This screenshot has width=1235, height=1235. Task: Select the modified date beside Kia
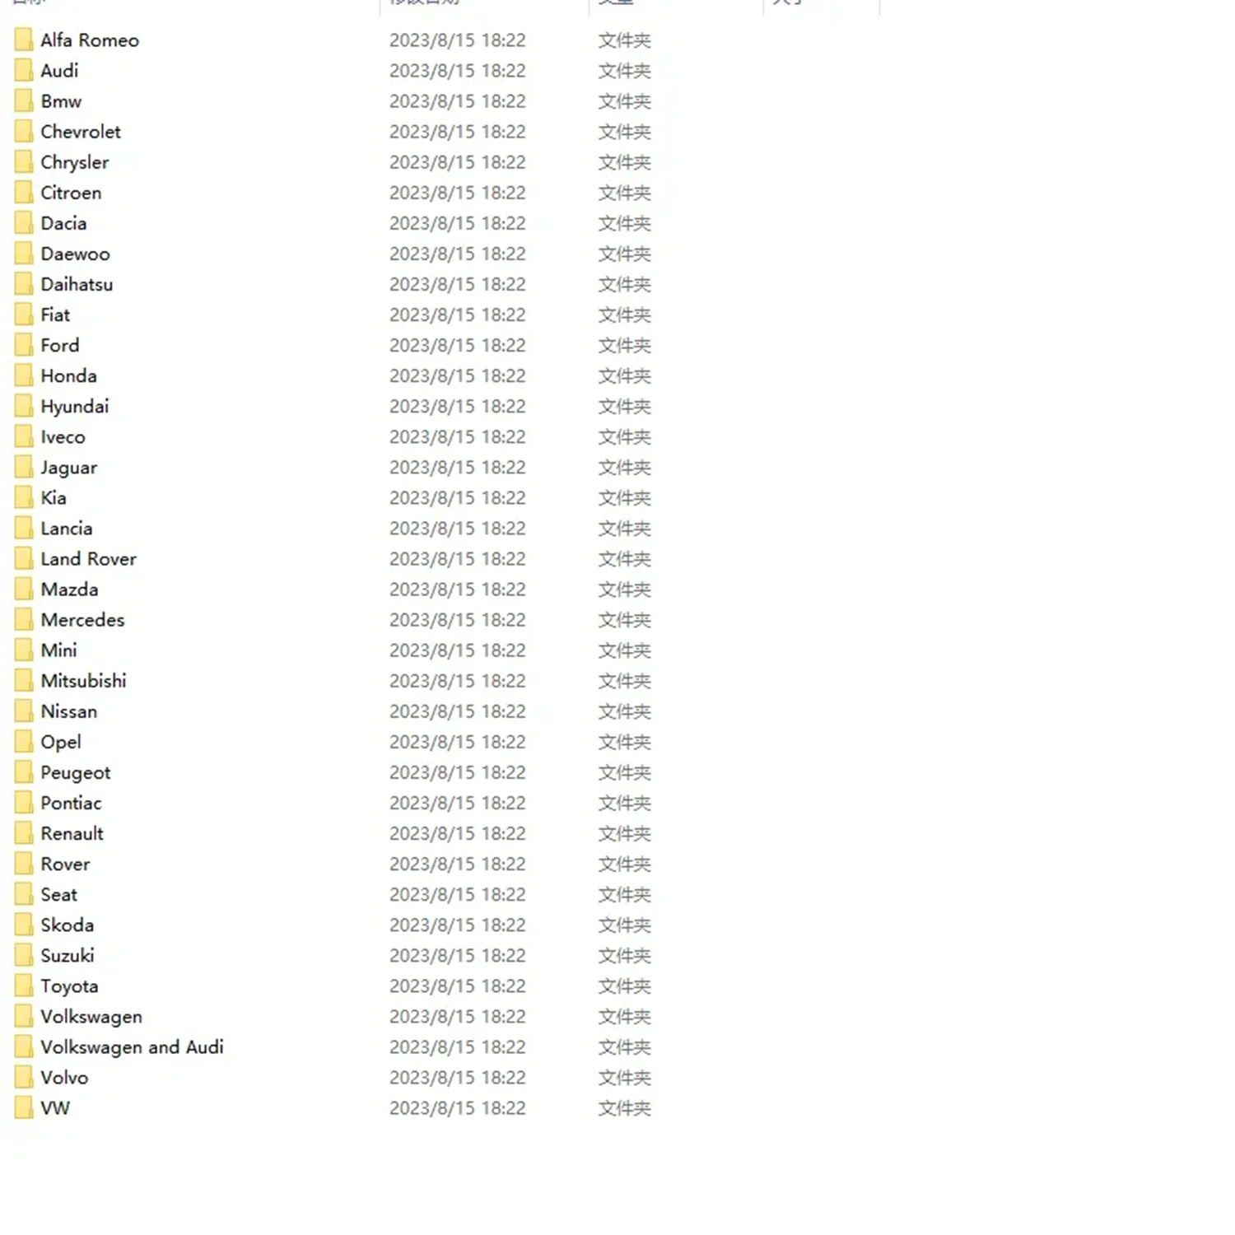(458, 497)
